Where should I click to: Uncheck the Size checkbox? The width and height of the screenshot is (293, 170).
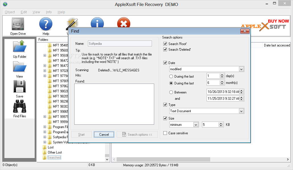coord(165,118)
